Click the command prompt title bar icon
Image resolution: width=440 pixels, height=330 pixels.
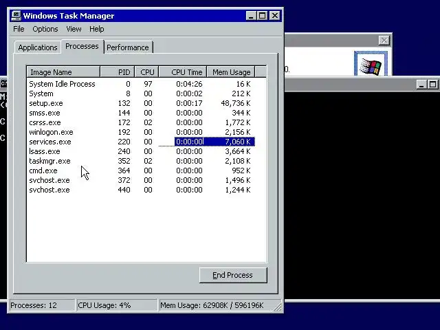(x=3, y=83)
